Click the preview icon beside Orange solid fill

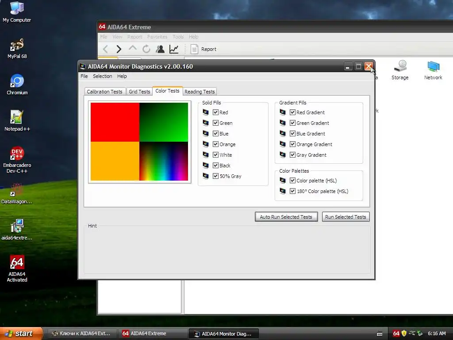[205, 144]
